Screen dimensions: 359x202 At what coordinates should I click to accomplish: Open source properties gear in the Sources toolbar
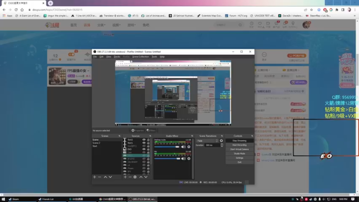click(135, 177)
